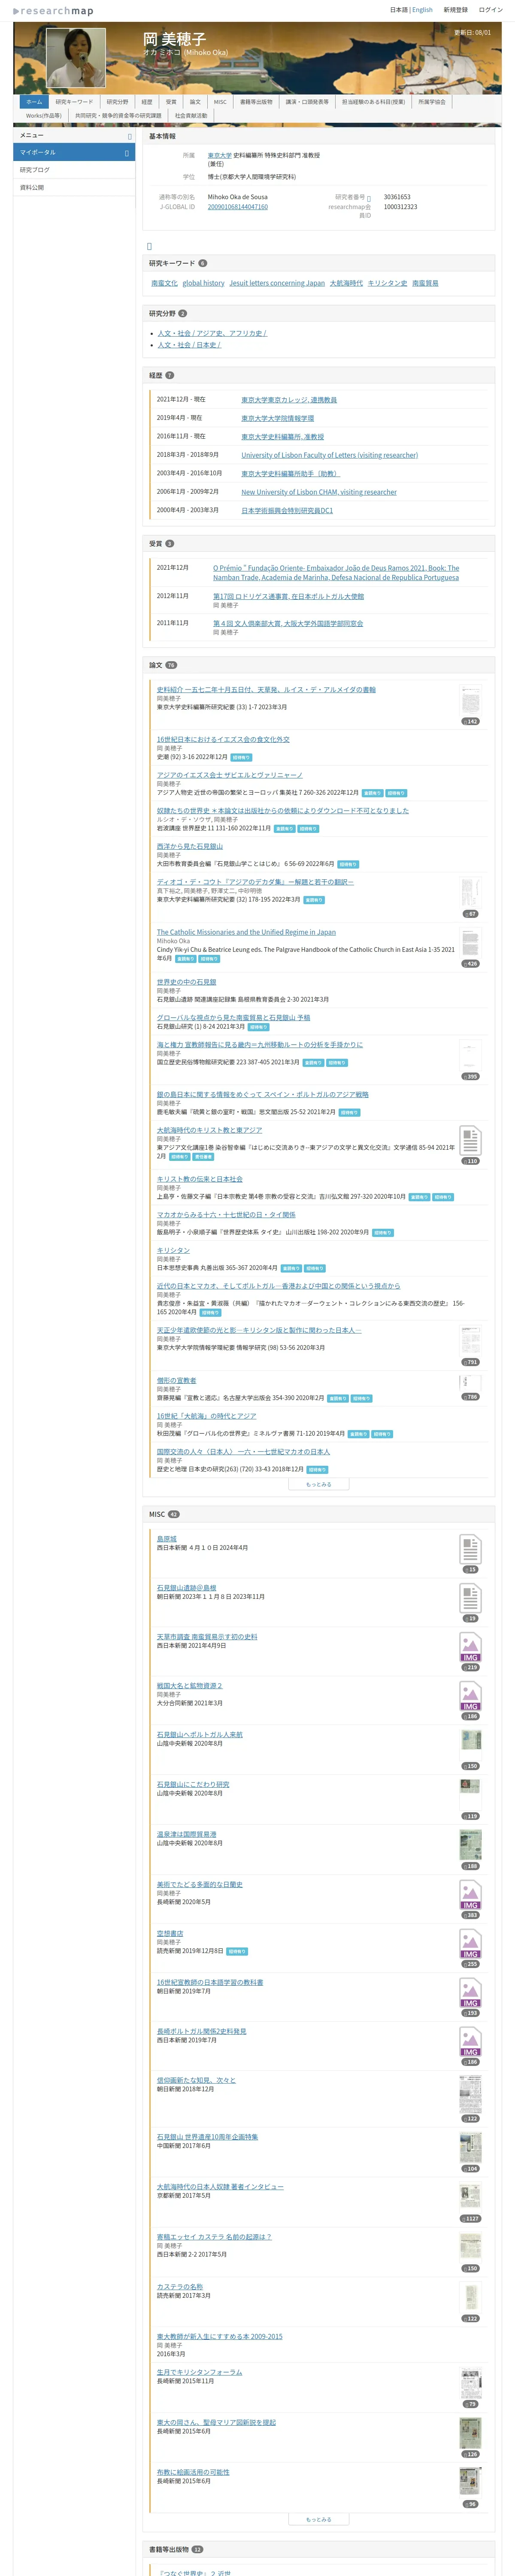Viewport: 515px width, 2576px height.
Task: Click IMG icon for 空想書店 article
Action: (x=470, y=1944)
